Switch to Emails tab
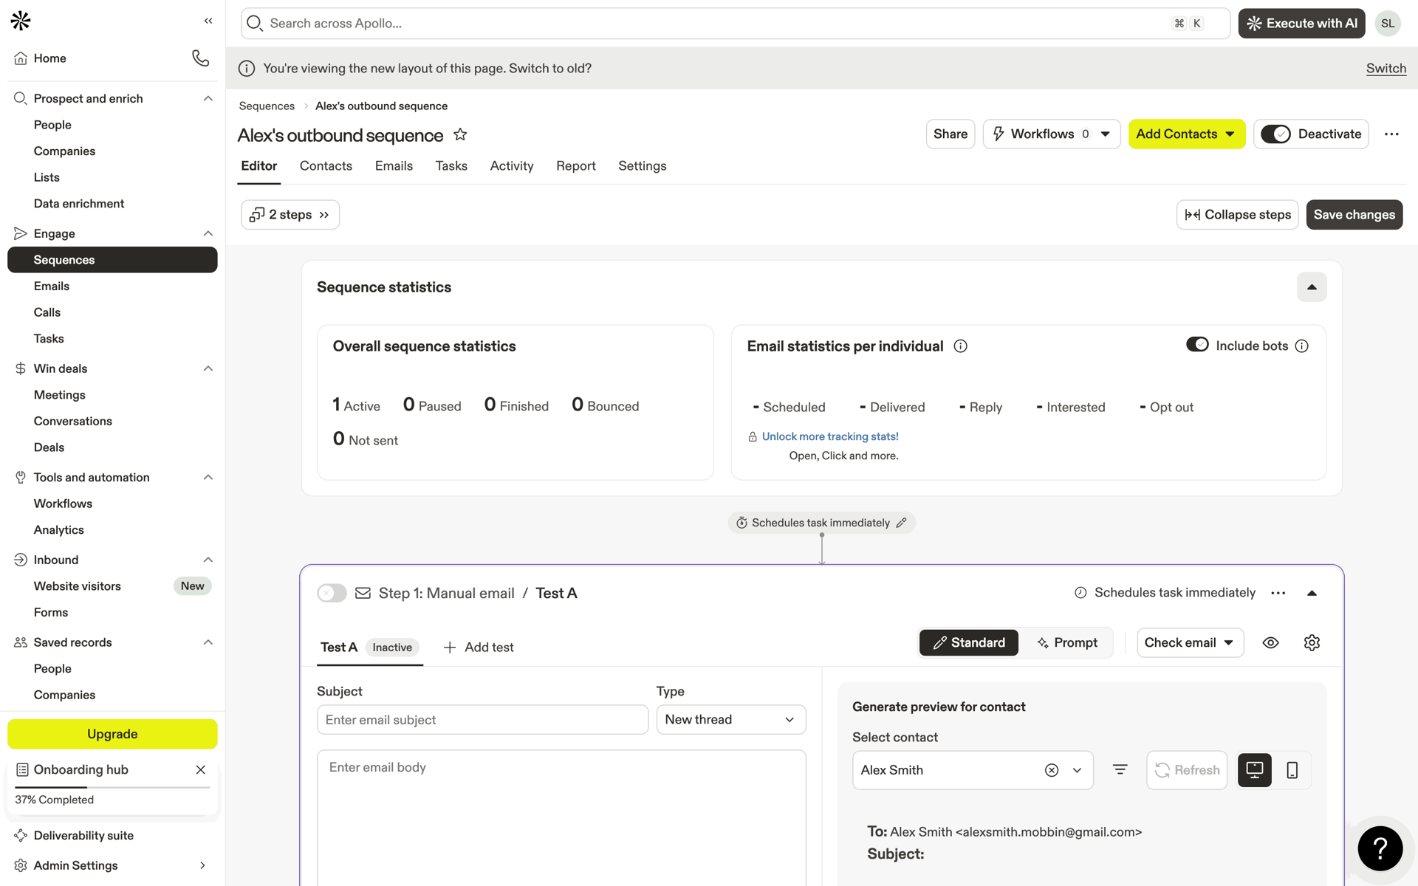The image size is (1418, 886). click(394, 166)
